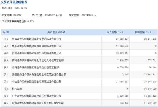
Task: Select the 买2 rank cell
Action: tap(6, 46)
